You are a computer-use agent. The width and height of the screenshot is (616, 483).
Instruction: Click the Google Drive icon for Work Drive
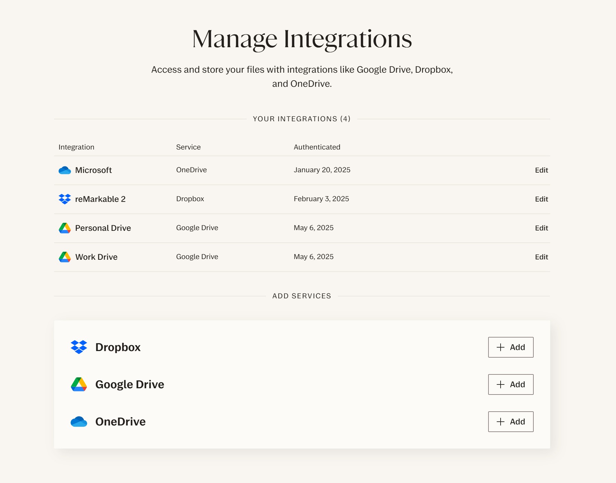65,257
